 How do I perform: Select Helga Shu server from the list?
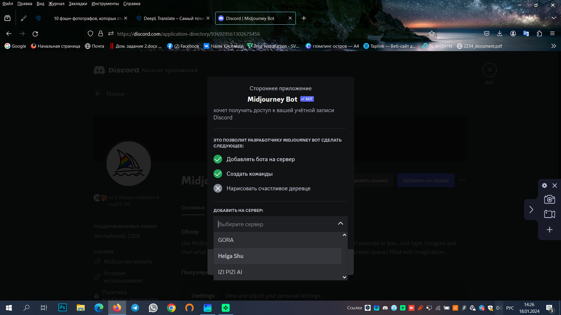(277, 256)
